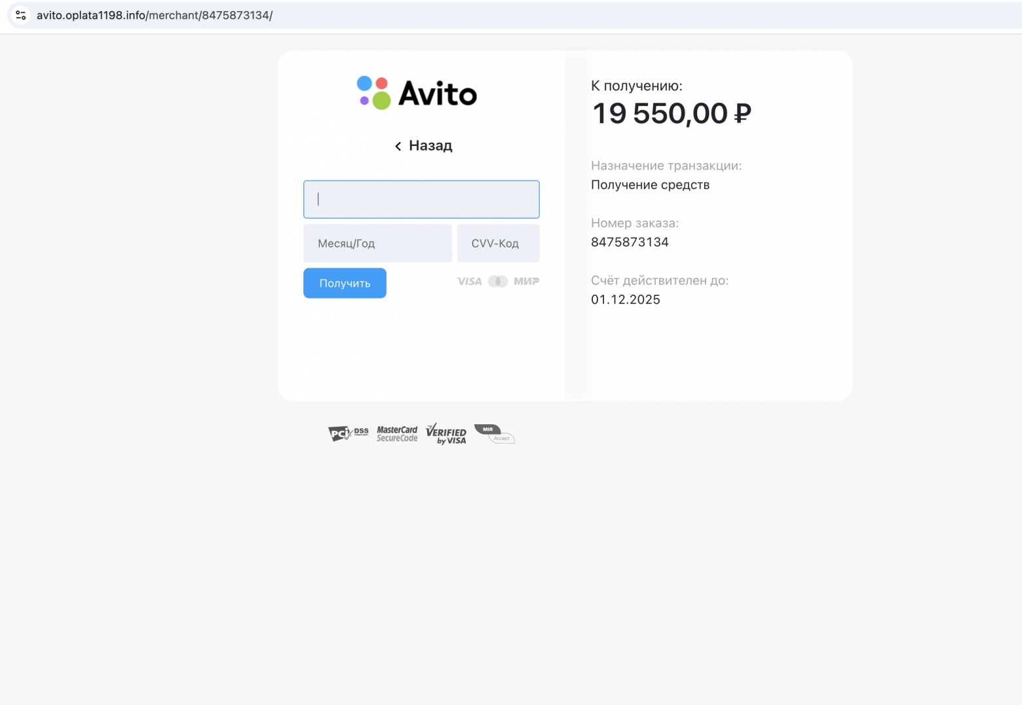
Task: Click the text Получение средств
Action: 651,185
